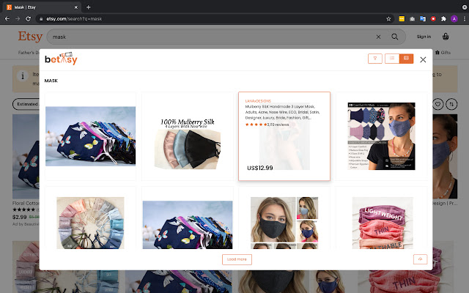This screenshot has width=469, height=293.
Task: Open the Gifts category link
Action: click(443, 52)
